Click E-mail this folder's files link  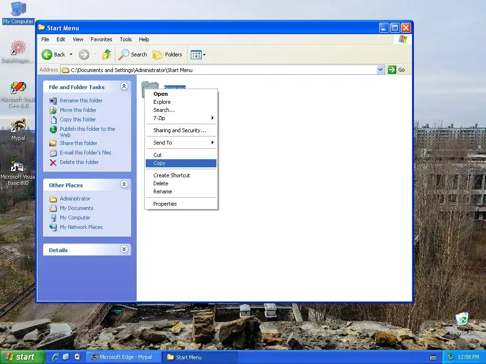click(x=85, y=153)
